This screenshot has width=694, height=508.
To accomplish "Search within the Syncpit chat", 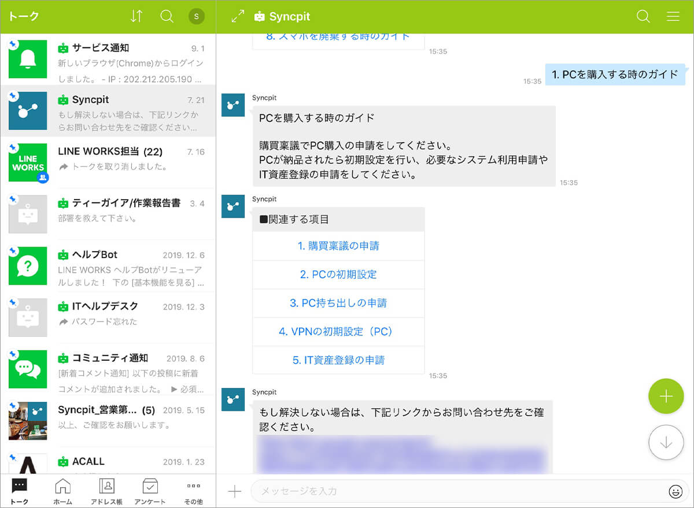I will click(x=643, y=16).
